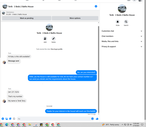Click the 'My name is Terik Terry' message
146x127 pixels.
(17, 101)
